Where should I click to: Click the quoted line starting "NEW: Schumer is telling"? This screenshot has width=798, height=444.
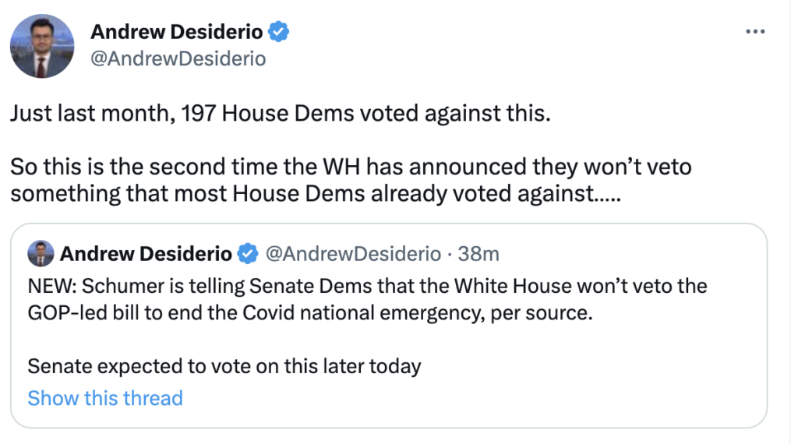coord(367,286)
